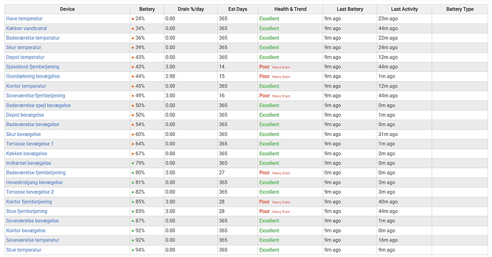Click Poor Heavy Drain for Spisebord fjernbetjening
492x257 pixels.
click(275, 67)
